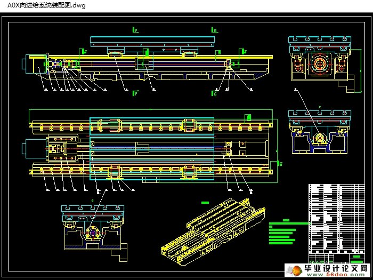Click the circular bearing in top-right end view
373x280 pixels.
tap(320, 65)
